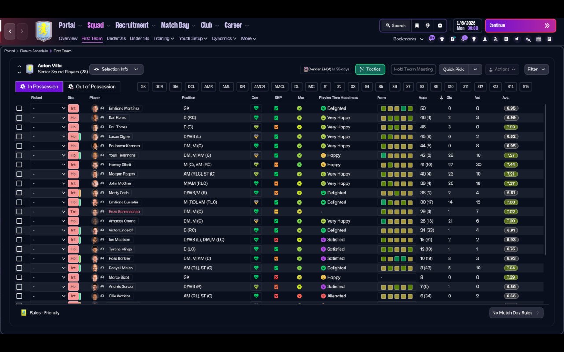
Task: Open the Quick Pick dropdown arrow
Action: coord(475,70)
